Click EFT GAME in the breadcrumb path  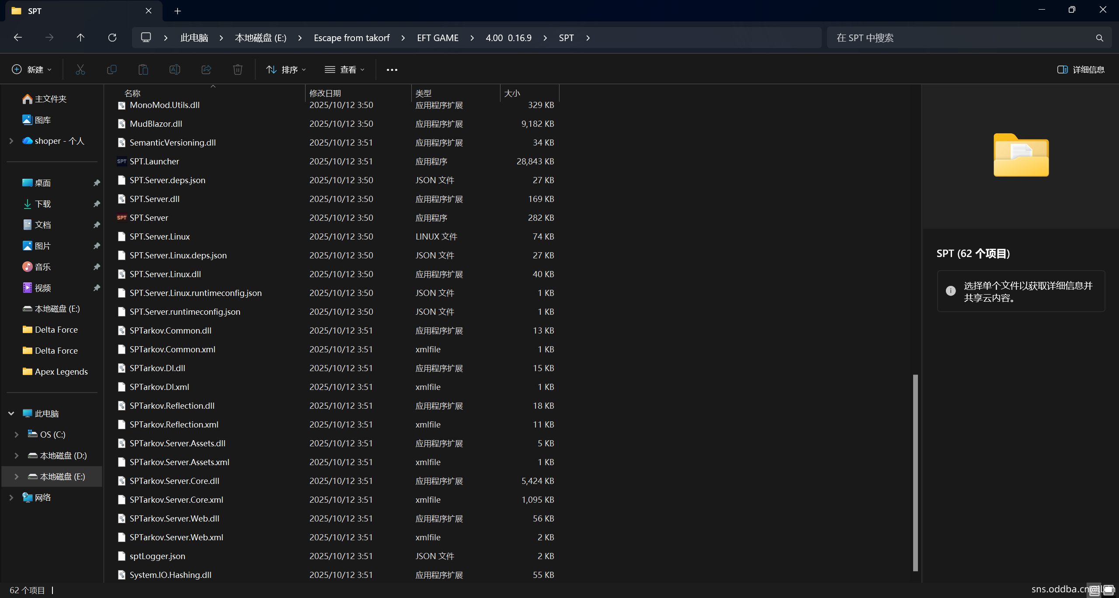coord(438,38)
